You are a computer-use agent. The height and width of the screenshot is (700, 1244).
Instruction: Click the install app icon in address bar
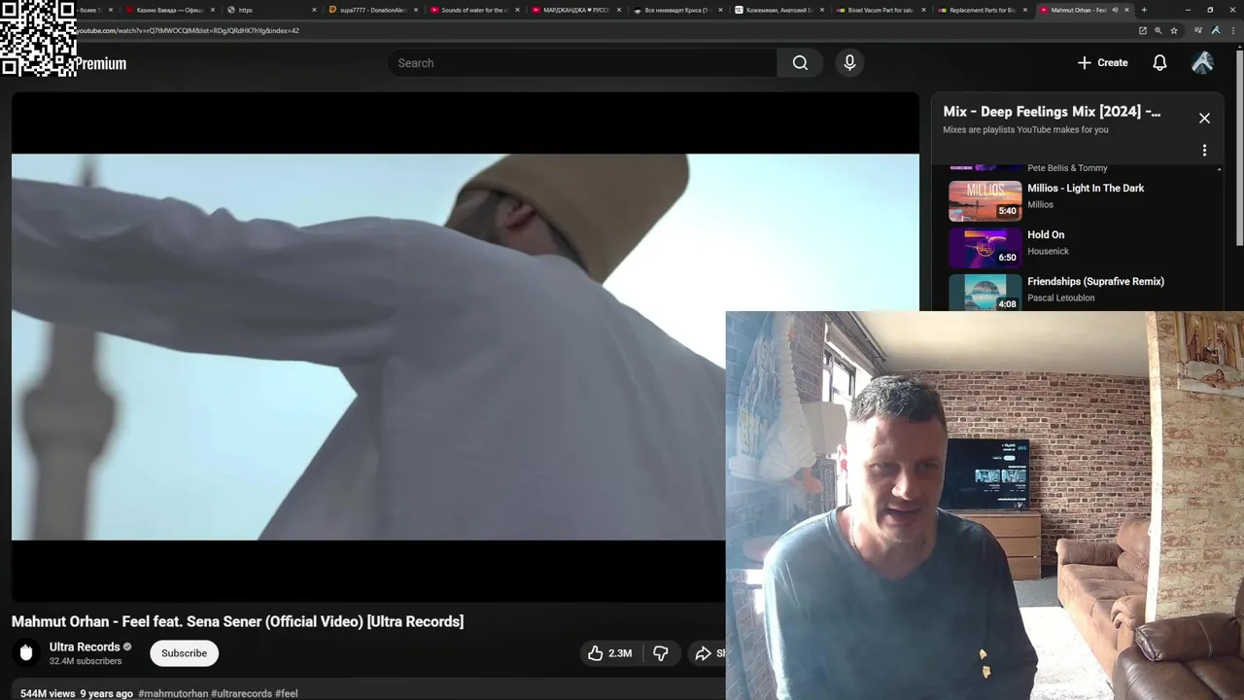pos(1143,30)
